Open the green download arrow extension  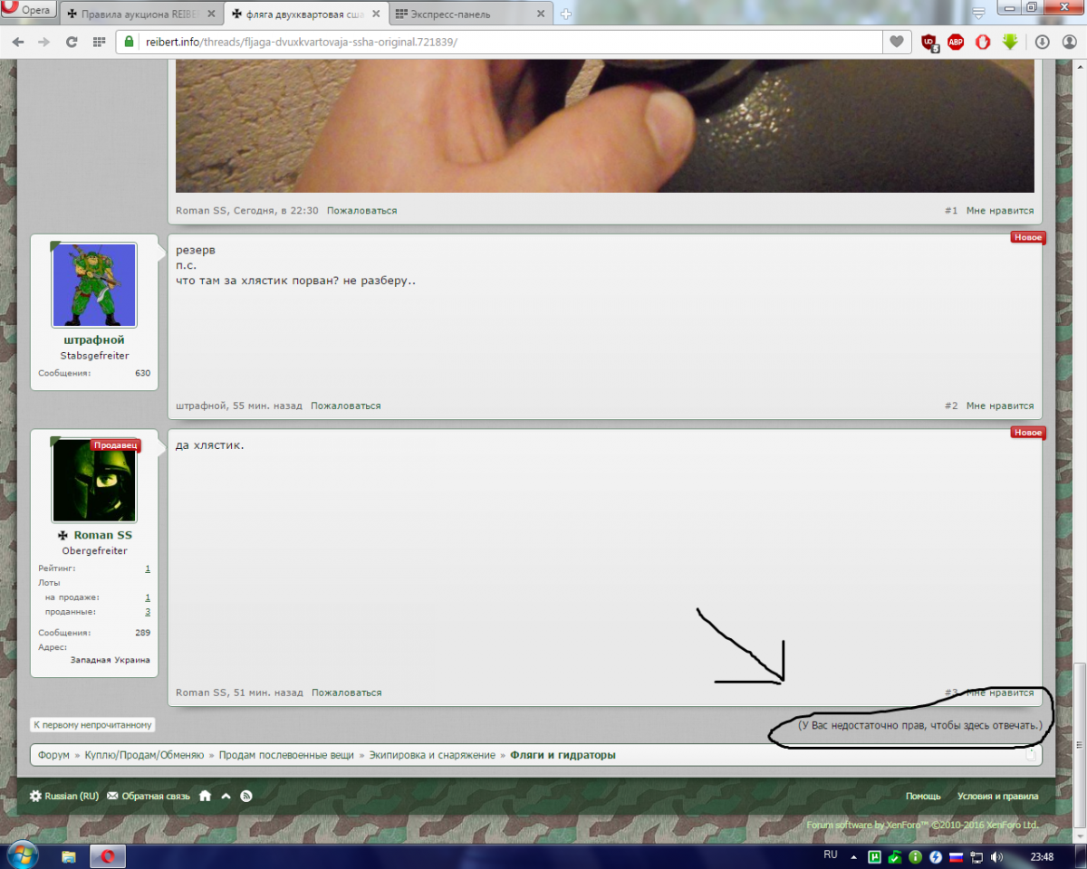[x=1010, y=42]
